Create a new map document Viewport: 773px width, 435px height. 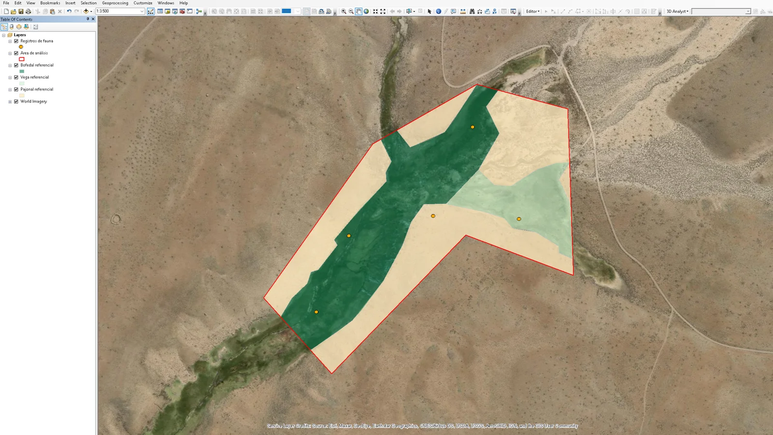(x=6, y=11)
